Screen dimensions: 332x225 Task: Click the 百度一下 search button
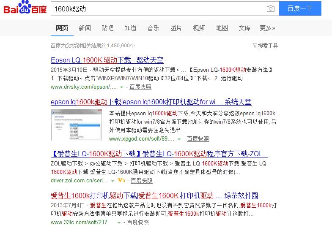(x=300, y=8)
